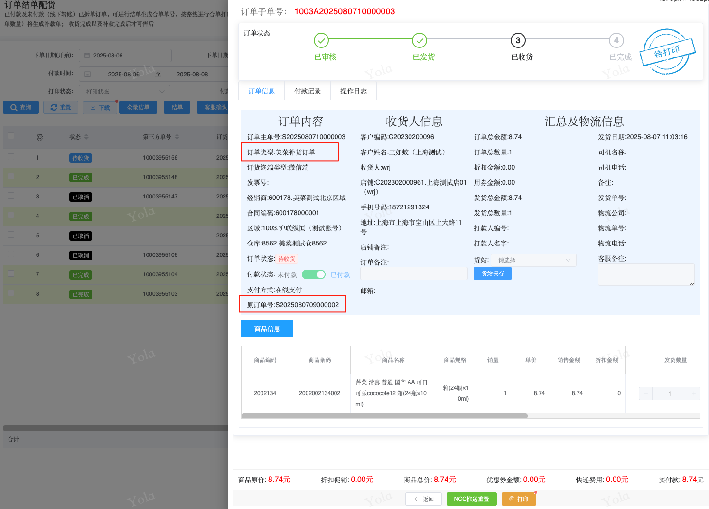Click the sort arrows beside 状态 column
The image size is (709, 509).
[86, 137]
